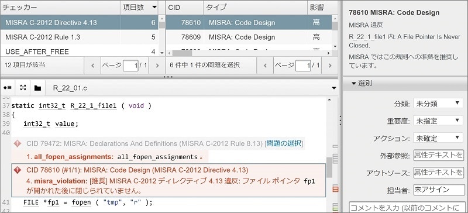This screenshot has height=213, width=468.
Task: Click アウトソース attribute text field
Action: click(x=438, y=173)
